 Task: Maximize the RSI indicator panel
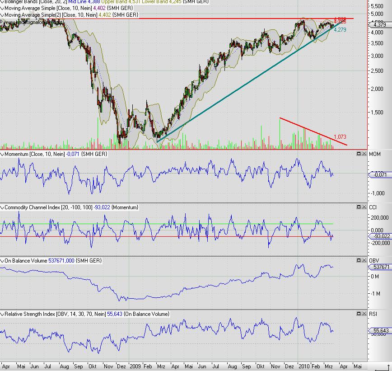pos(359,314)
